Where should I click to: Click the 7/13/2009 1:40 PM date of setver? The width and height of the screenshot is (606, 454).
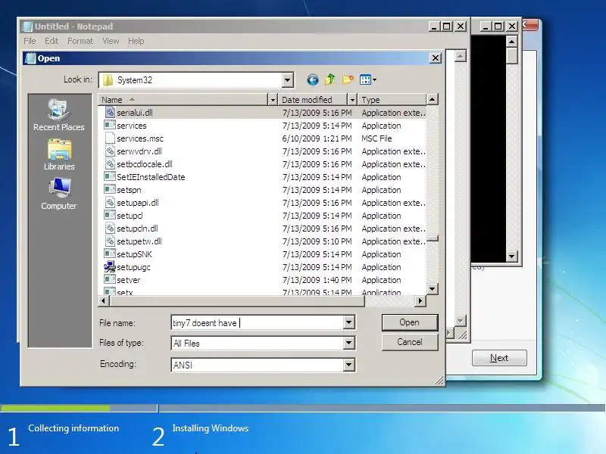click(317, 280)
